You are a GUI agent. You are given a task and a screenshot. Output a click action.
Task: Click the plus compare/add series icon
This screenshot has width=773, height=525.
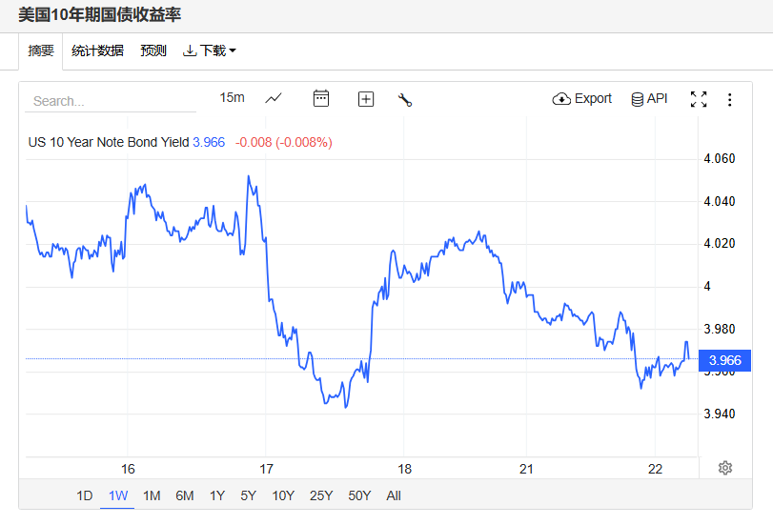[x=366, y=99]
